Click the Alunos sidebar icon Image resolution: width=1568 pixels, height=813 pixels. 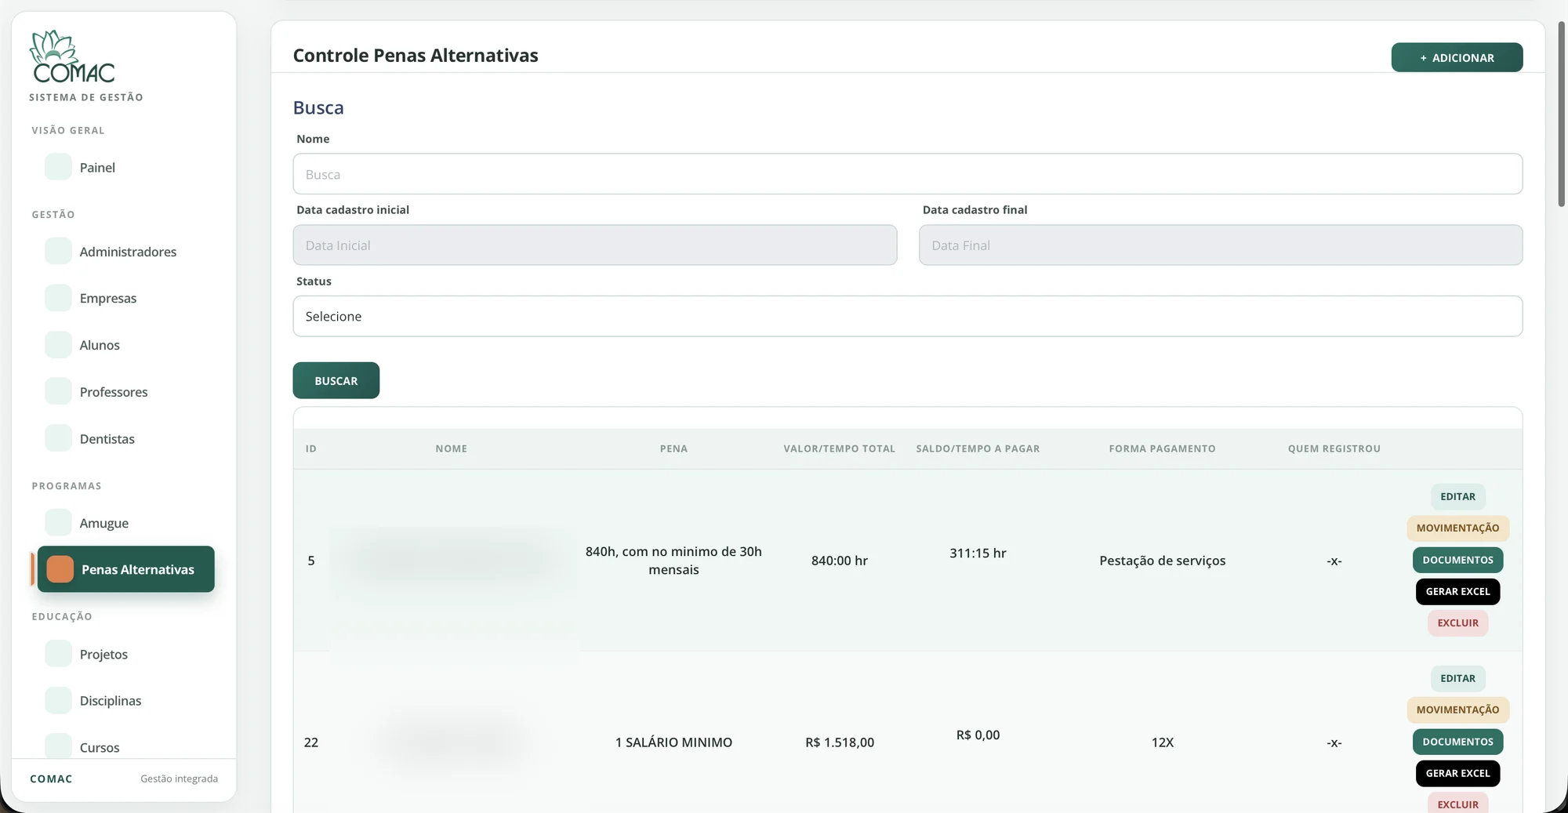58,345
